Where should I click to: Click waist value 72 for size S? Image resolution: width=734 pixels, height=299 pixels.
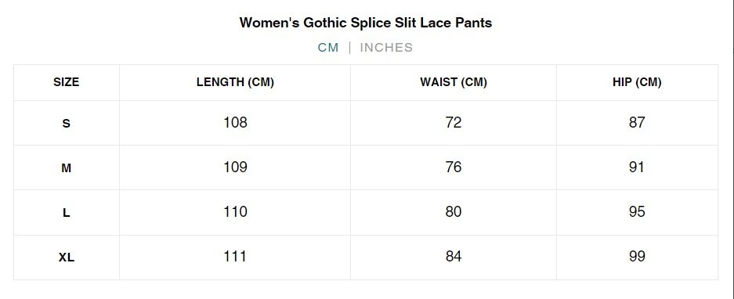pyautogui.click(x=454, y=123)
